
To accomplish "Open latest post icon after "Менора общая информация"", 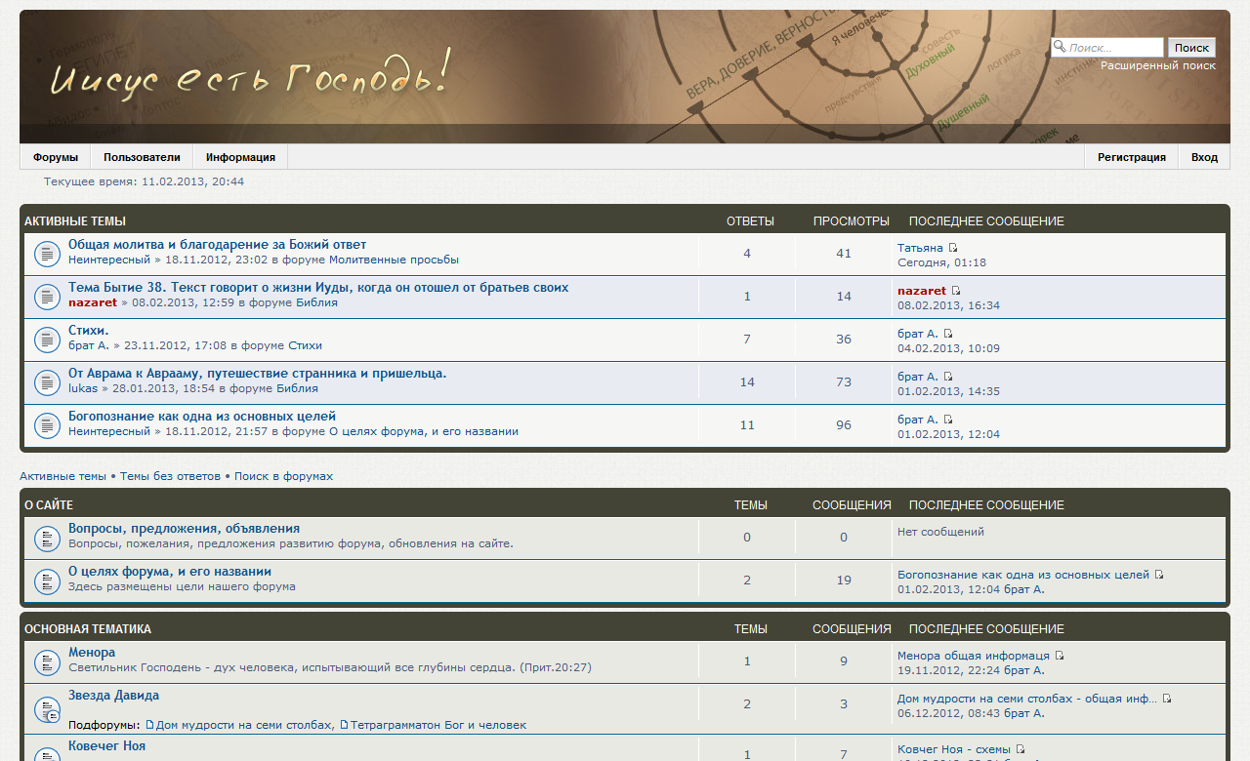I will (1060, 656).
